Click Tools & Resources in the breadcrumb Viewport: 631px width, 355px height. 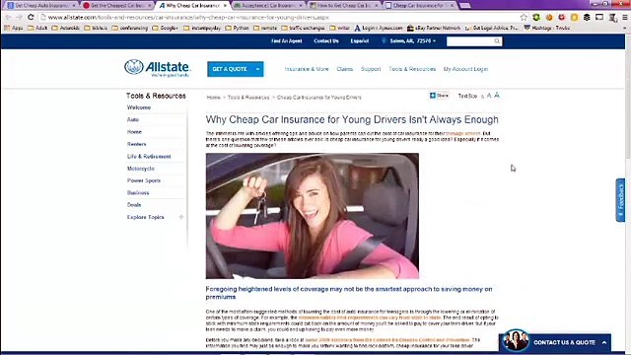248,98
